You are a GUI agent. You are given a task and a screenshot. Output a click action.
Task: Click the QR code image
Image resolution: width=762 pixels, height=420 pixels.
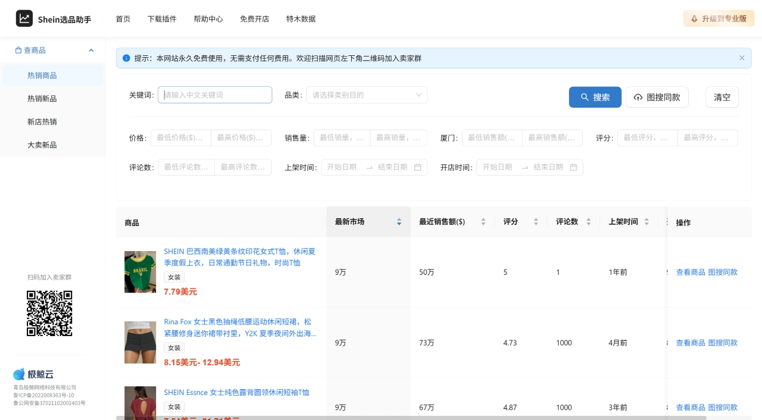pyautogui.click(x=49, y=313)
